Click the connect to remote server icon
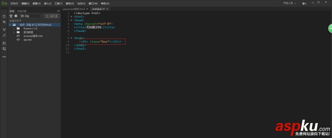The height and width of the screenshot is (138, 332). coord(11,16)
